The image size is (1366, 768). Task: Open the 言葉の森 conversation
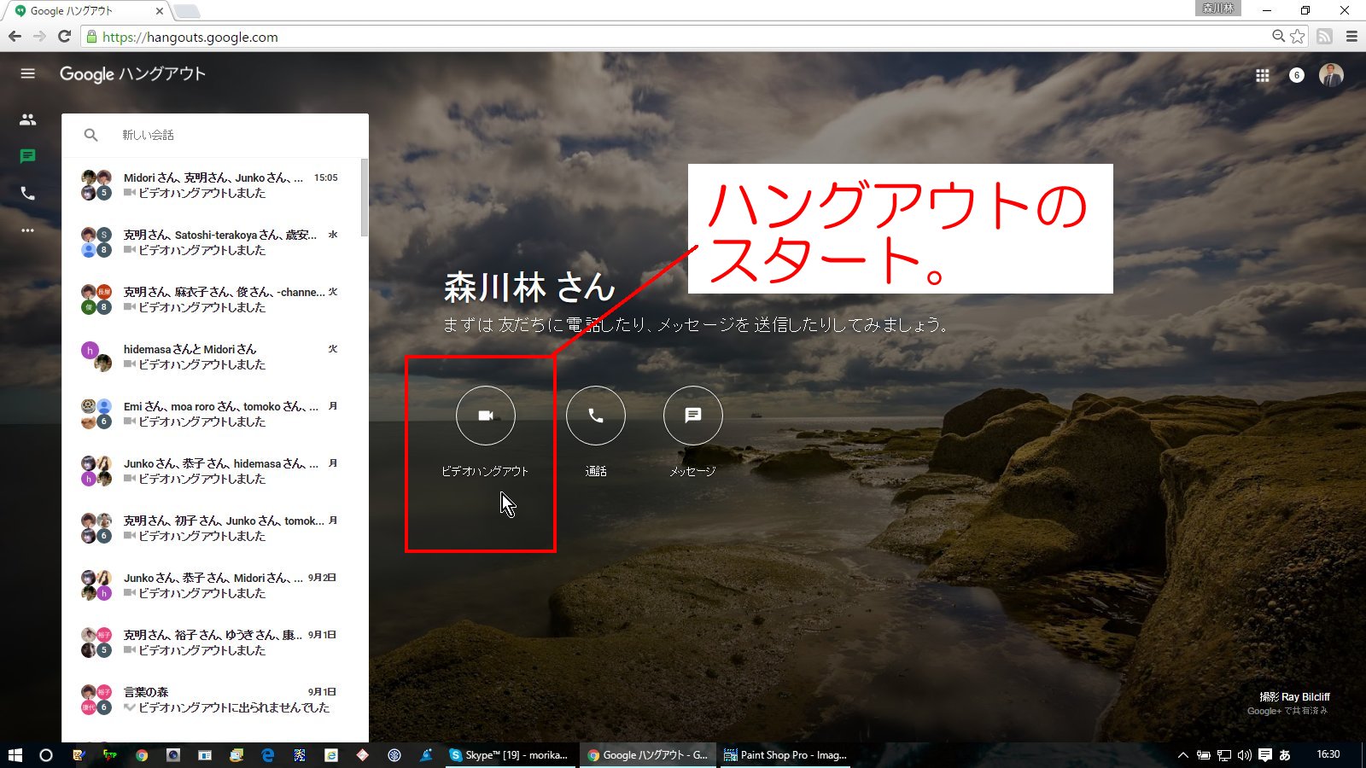[x=212, y=700]
